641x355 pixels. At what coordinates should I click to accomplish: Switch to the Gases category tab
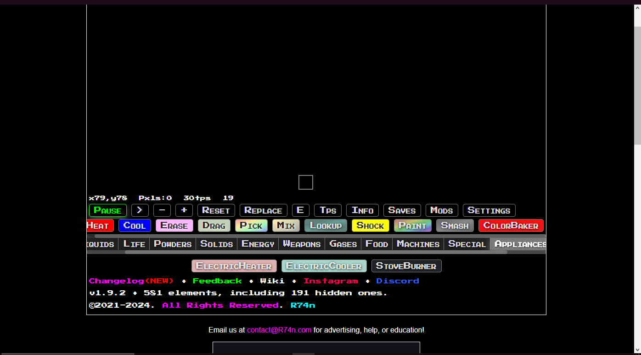343,244
